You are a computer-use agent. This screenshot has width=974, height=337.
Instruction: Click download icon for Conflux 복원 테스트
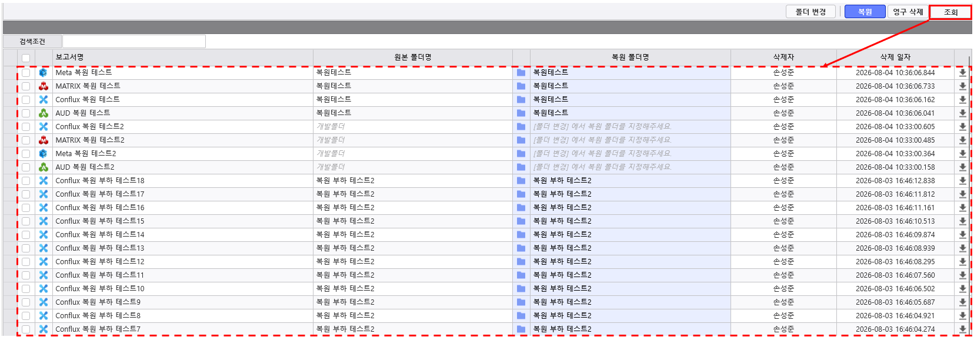tap(962, 100)
